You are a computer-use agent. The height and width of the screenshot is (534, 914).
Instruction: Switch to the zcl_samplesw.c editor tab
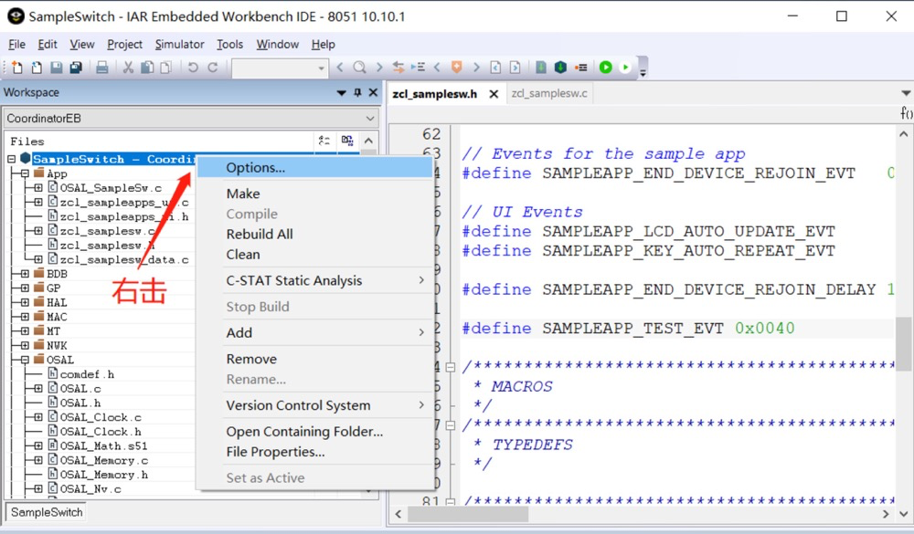pos(549,93)
